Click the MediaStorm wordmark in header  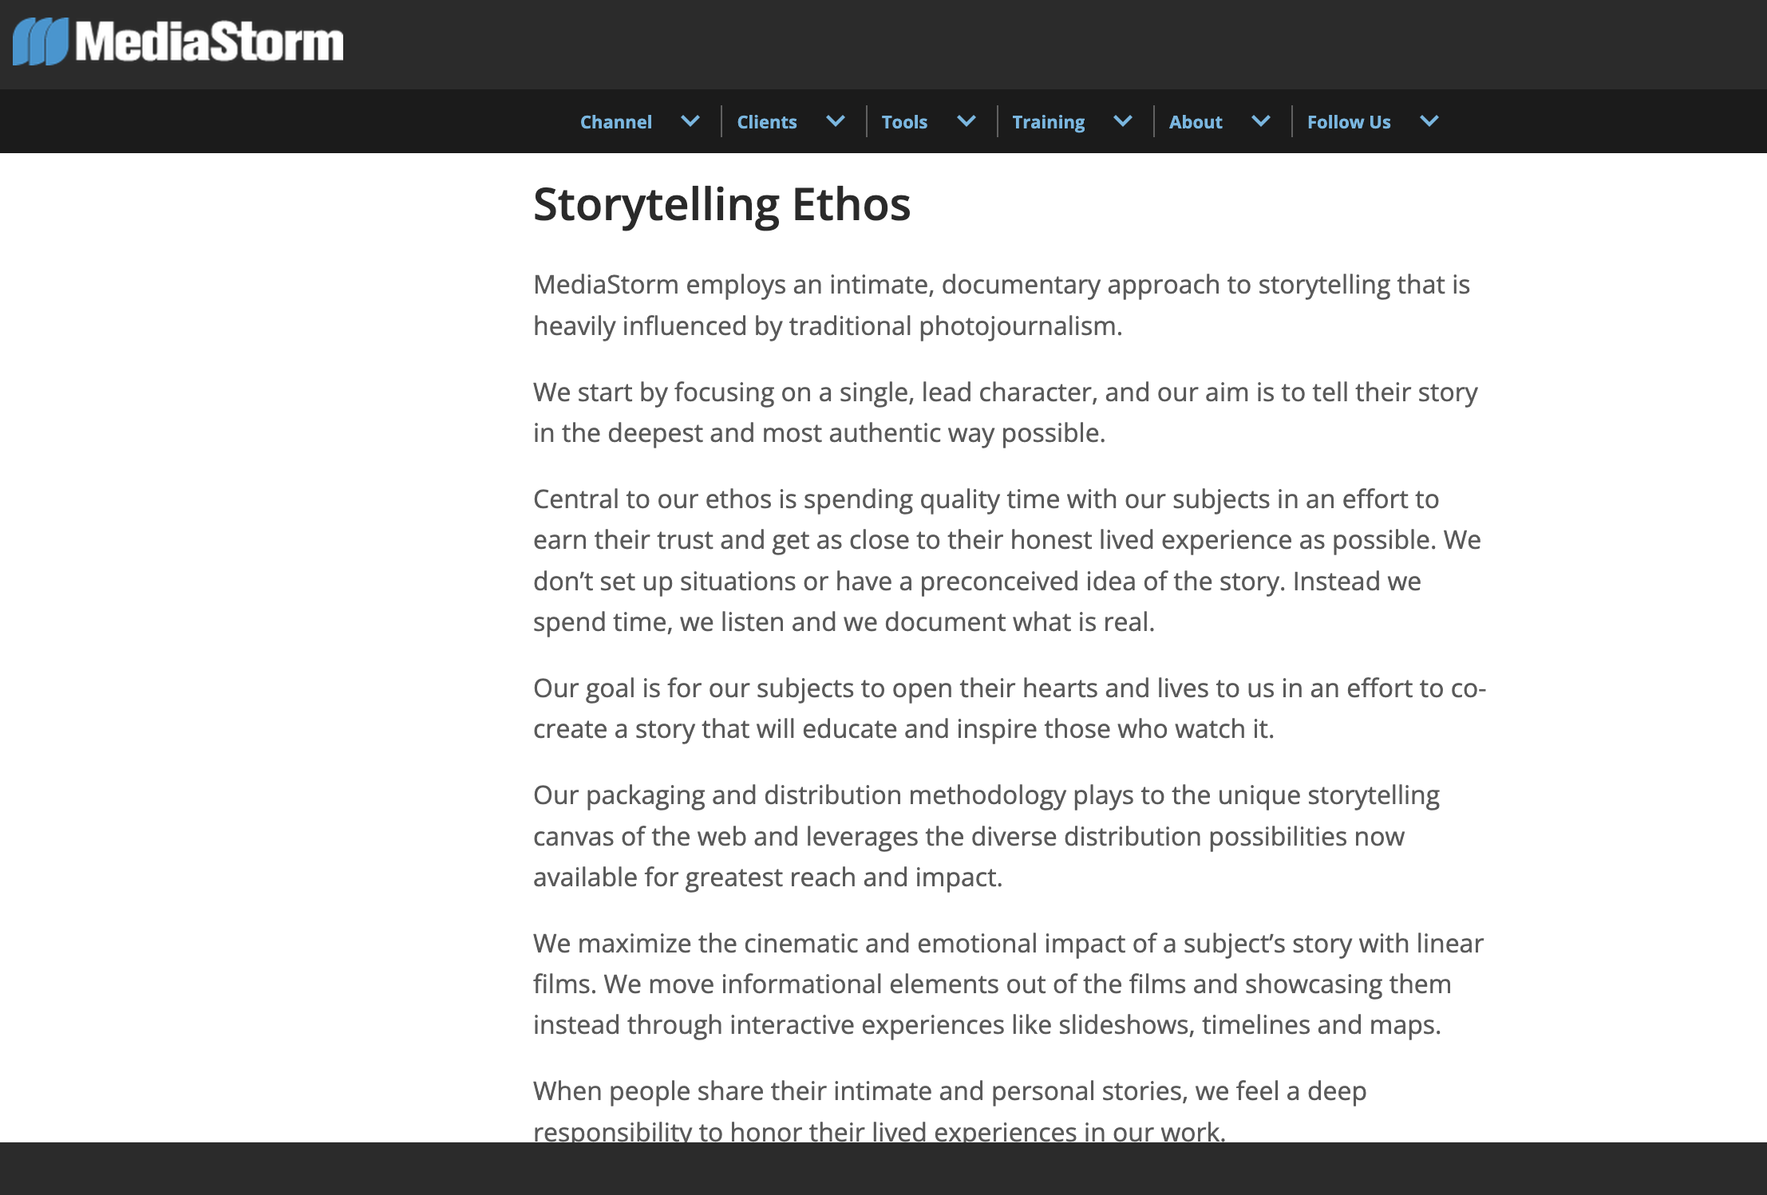(x=209, y=41)
